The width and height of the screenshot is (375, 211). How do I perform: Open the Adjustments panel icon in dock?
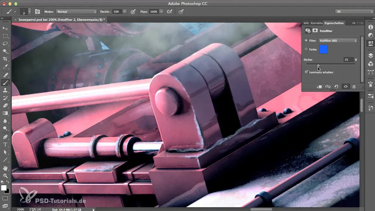click(370, 35)
